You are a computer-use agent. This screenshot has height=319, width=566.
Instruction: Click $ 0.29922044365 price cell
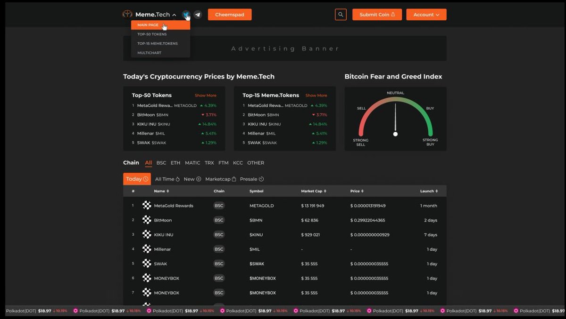pyautogui.click(x=367, y=220)
